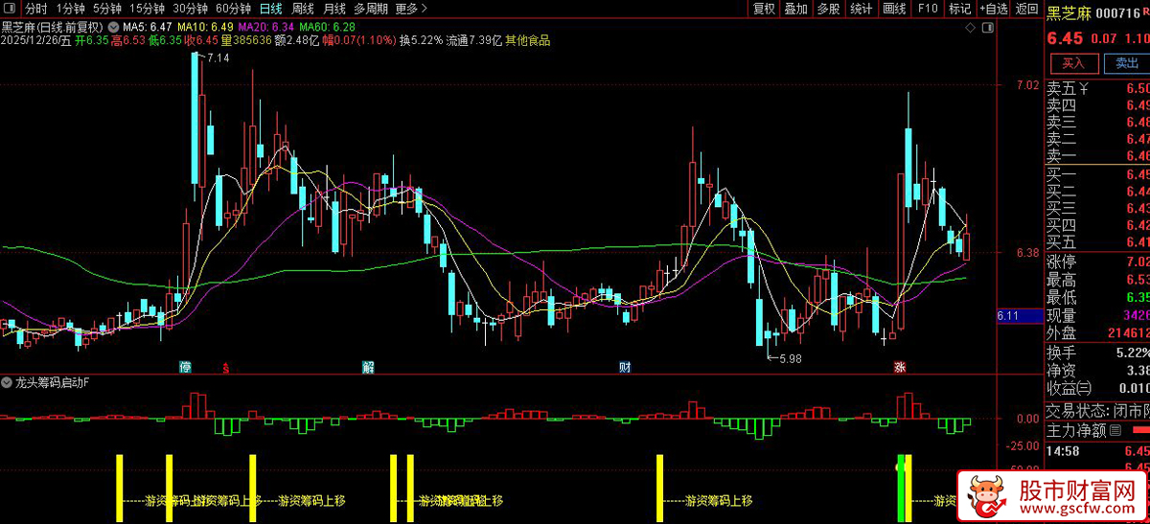The width and height of the screenshot is (1150, 524).
Task: Click the 卖五 ask row
Action: (x=1097, y=88)
